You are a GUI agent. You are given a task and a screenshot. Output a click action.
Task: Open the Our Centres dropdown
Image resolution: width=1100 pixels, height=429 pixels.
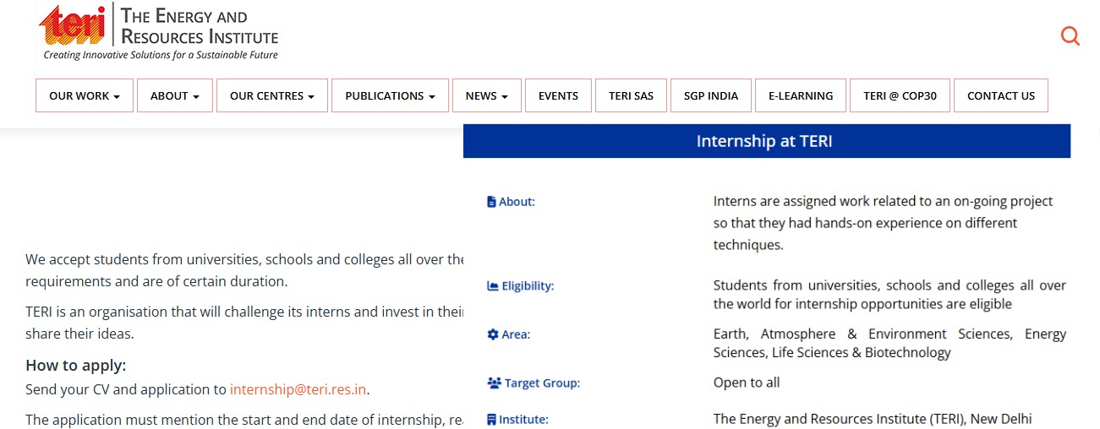[x=271, y=96]
